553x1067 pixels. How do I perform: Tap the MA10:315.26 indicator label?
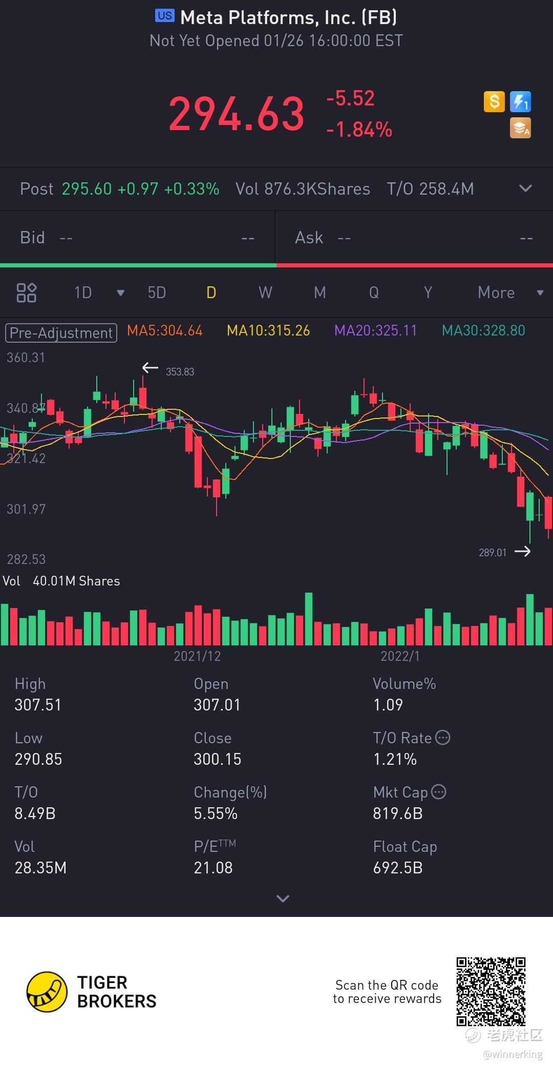point(268,330)
